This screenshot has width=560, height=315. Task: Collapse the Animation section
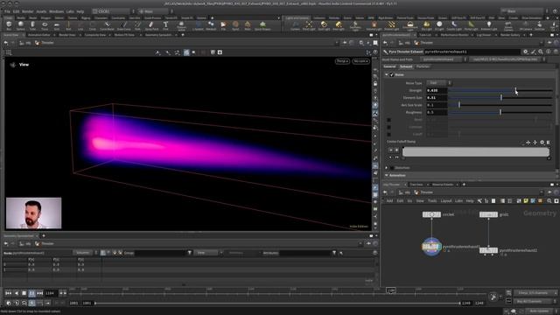(x=387, y=175)
